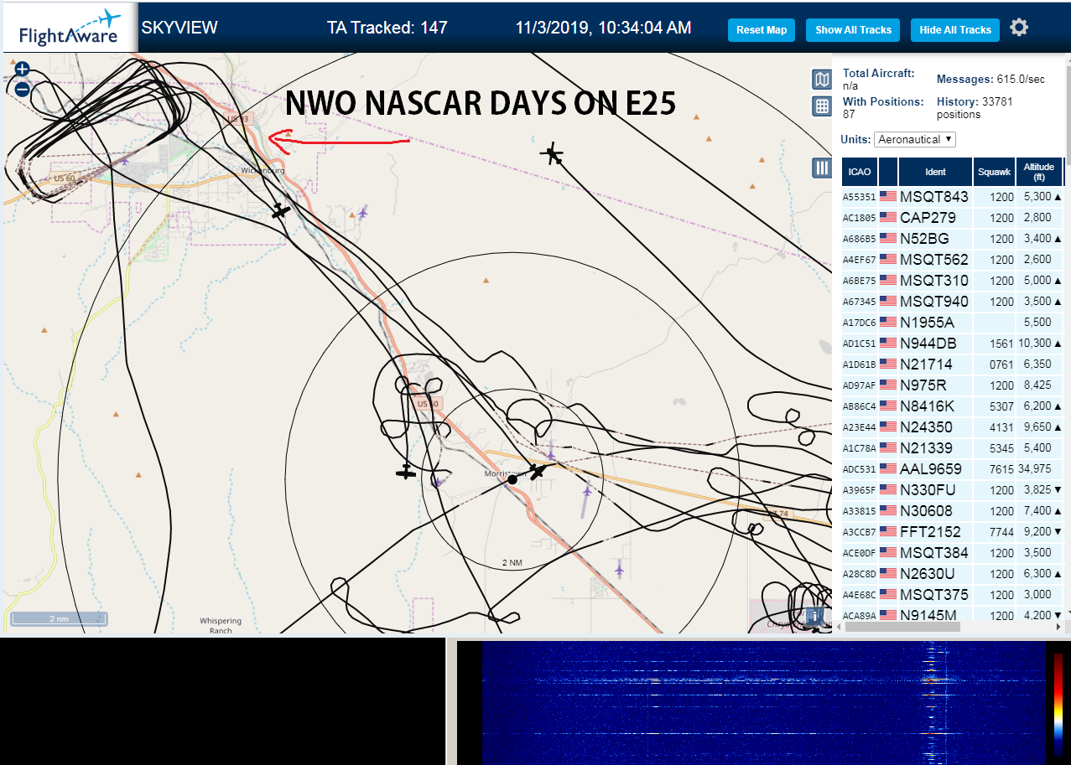The image size is (1071, 765).
Task: Select aircraft row MSQT375
Action: [953, 595]
